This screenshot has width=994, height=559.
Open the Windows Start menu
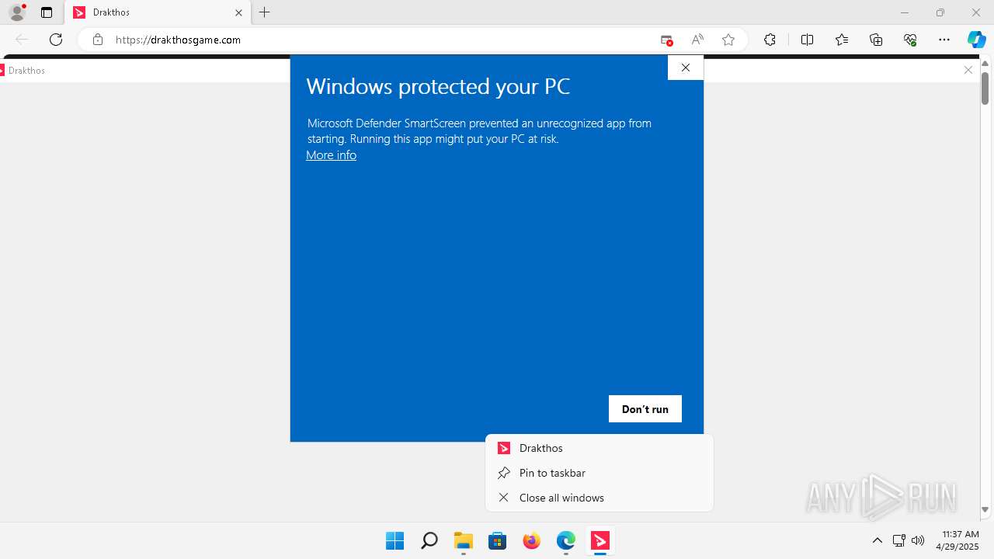[394, 540]
